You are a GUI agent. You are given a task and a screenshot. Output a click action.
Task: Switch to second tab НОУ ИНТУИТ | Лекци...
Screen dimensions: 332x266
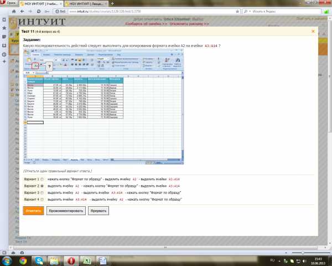pyautogui.click(x=86, y=4)
